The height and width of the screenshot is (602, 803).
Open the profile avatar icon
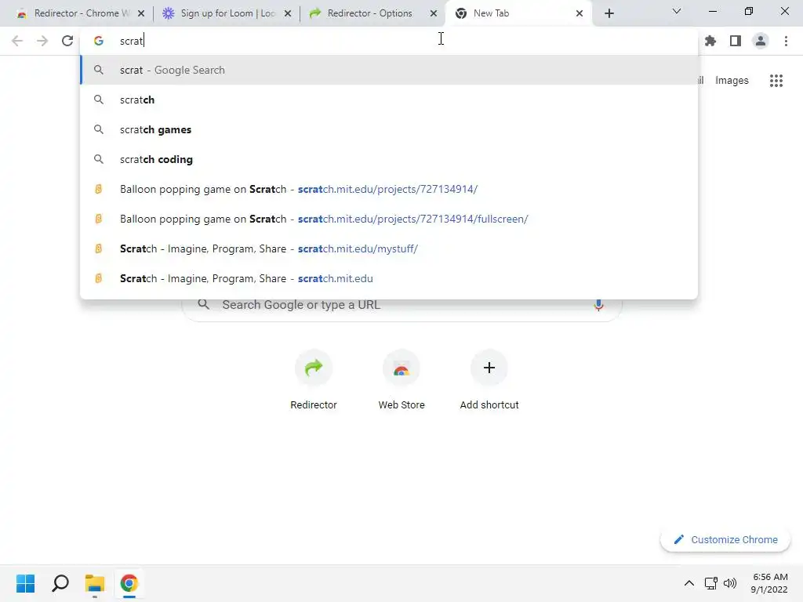[761, 41]
